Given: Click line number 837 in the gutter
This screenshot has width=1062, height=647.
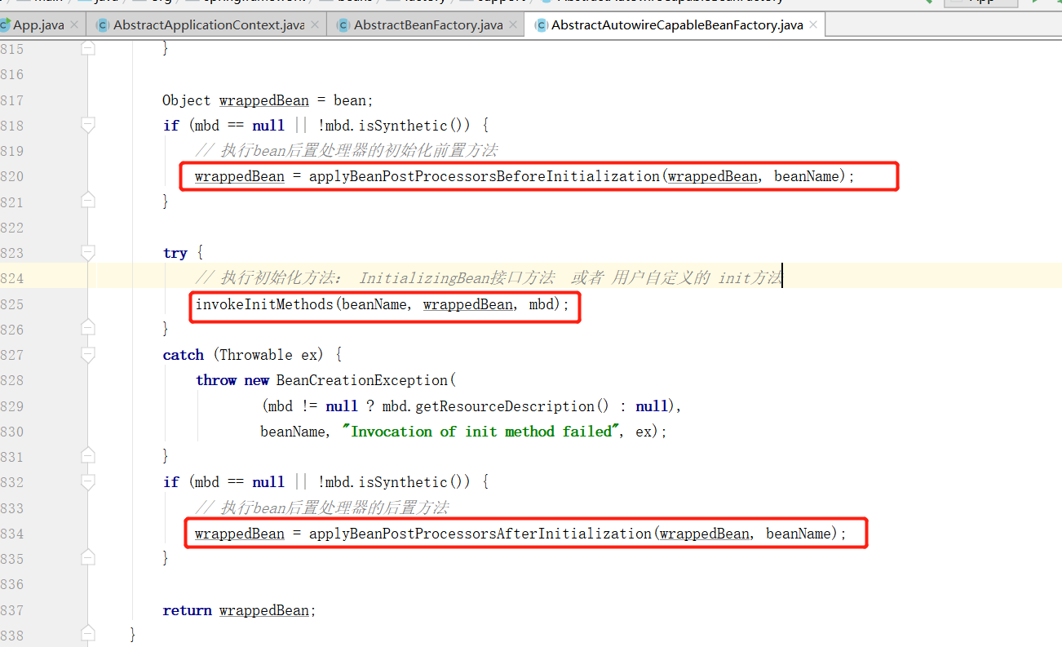Looking at the screenshot, I should point(12,610).
